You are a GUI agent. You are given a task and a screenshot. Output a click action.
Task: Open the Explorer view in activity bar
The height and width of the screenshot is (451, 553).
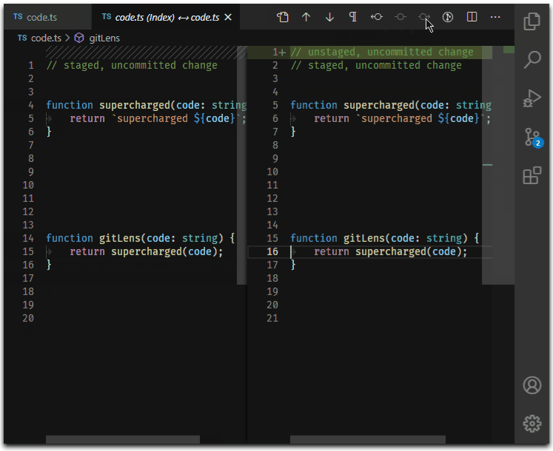click(x=532, y=22)
